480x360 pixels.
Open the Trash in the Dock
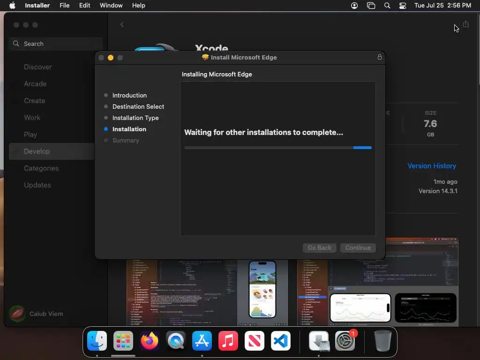pyautogui.click(x=382, y=341)
